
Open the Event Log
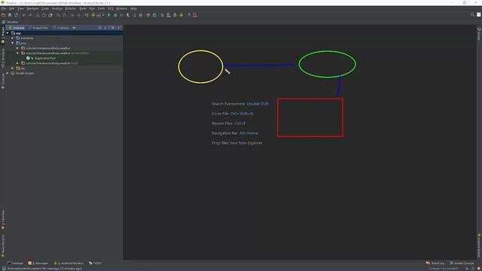435,263
